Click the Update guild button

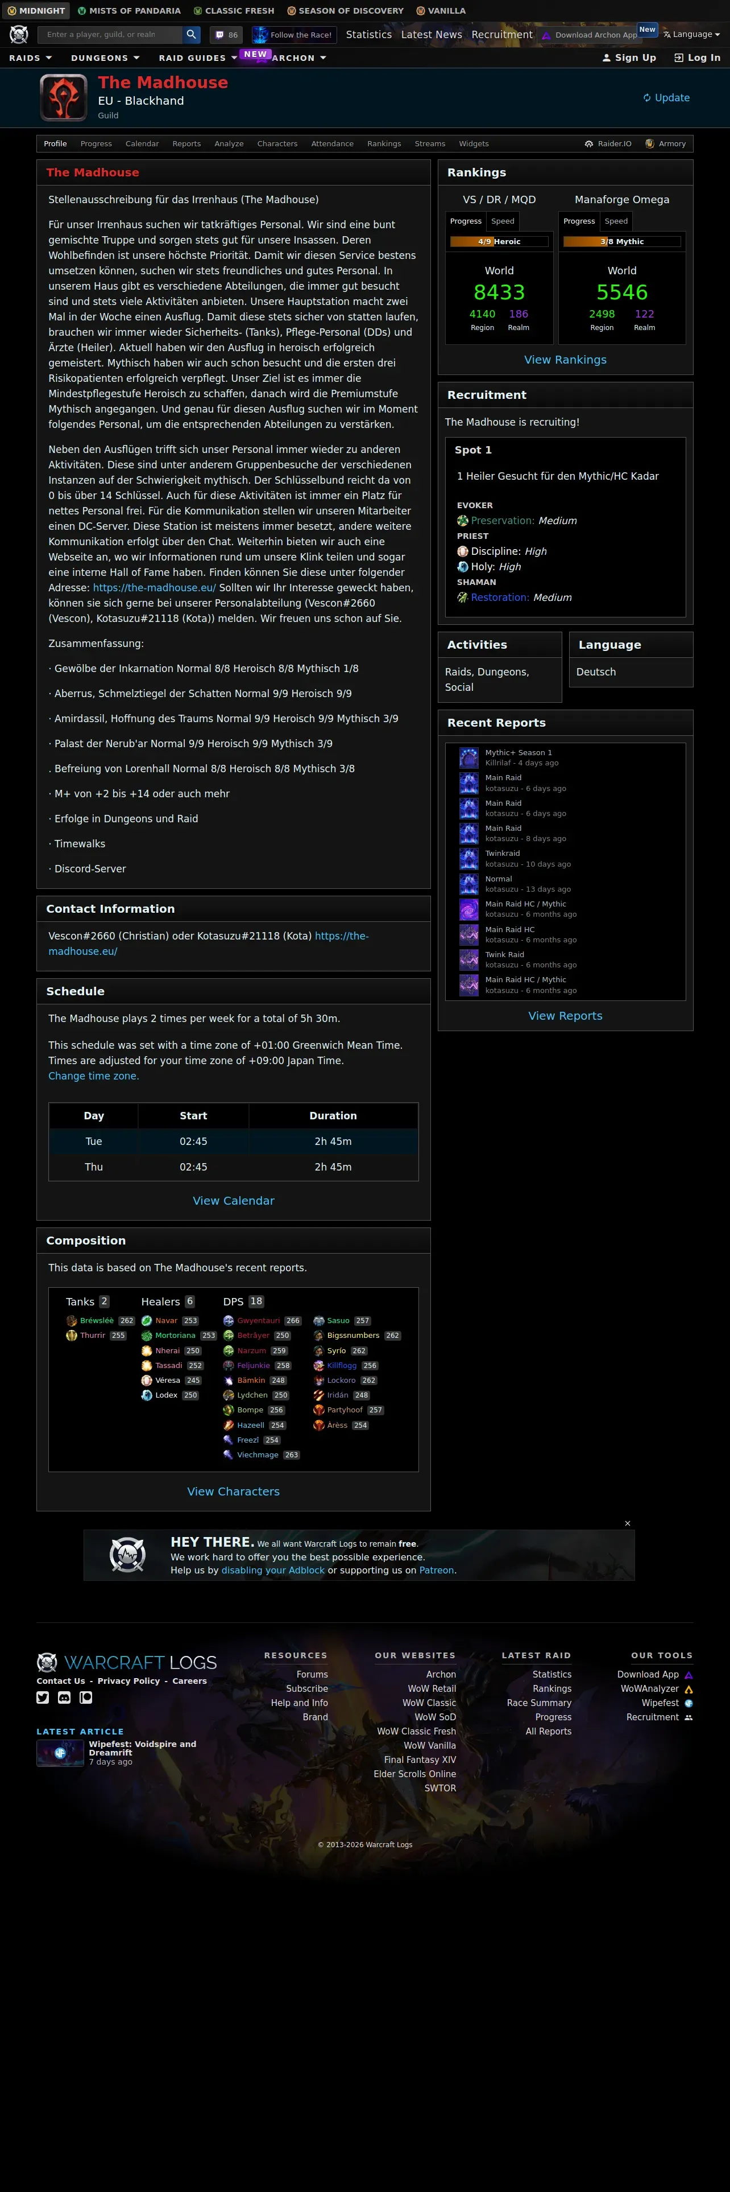pos(666,98)
